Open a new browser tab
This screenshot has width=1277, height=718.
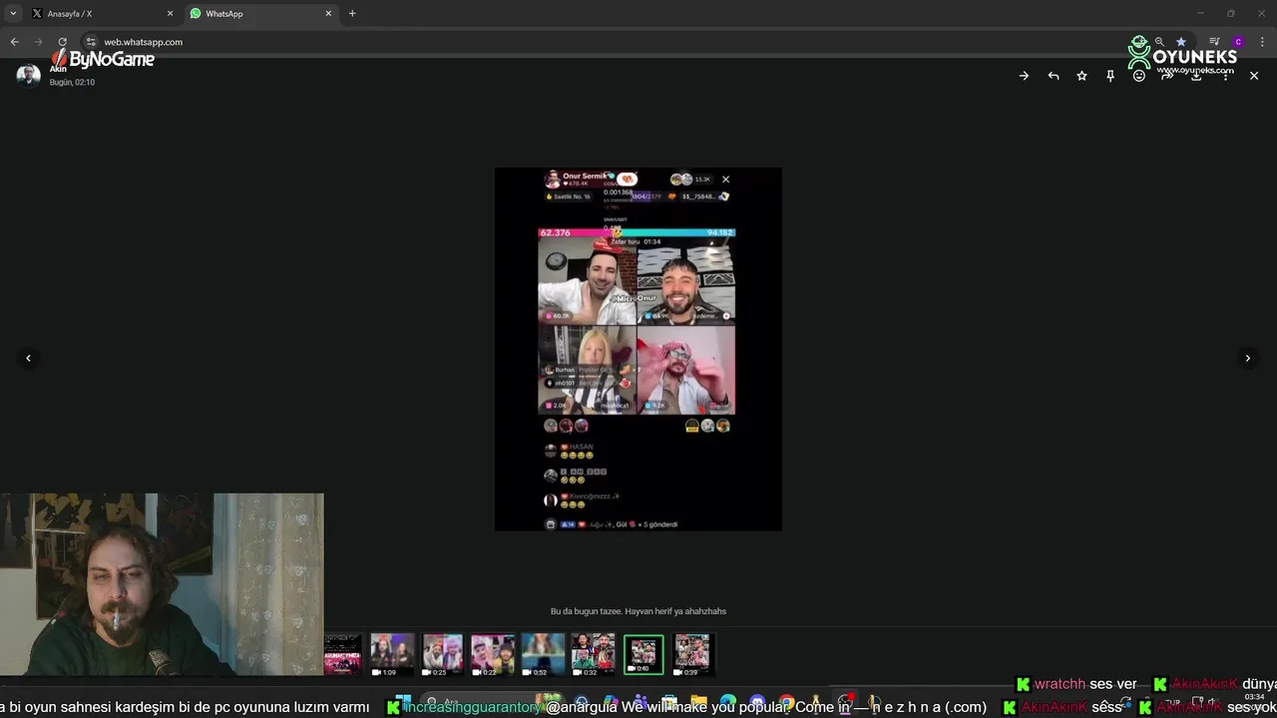pos(352,14)
